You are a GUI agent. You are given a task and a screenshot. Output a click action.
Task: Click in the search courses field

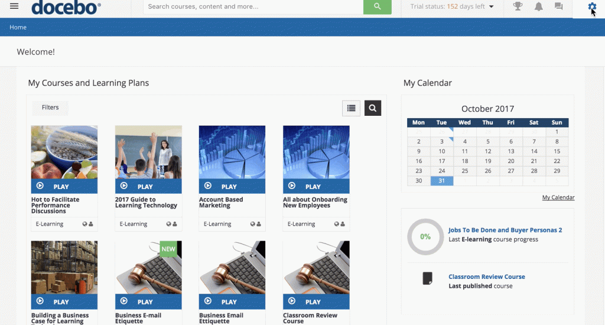(x=253, y=6)
